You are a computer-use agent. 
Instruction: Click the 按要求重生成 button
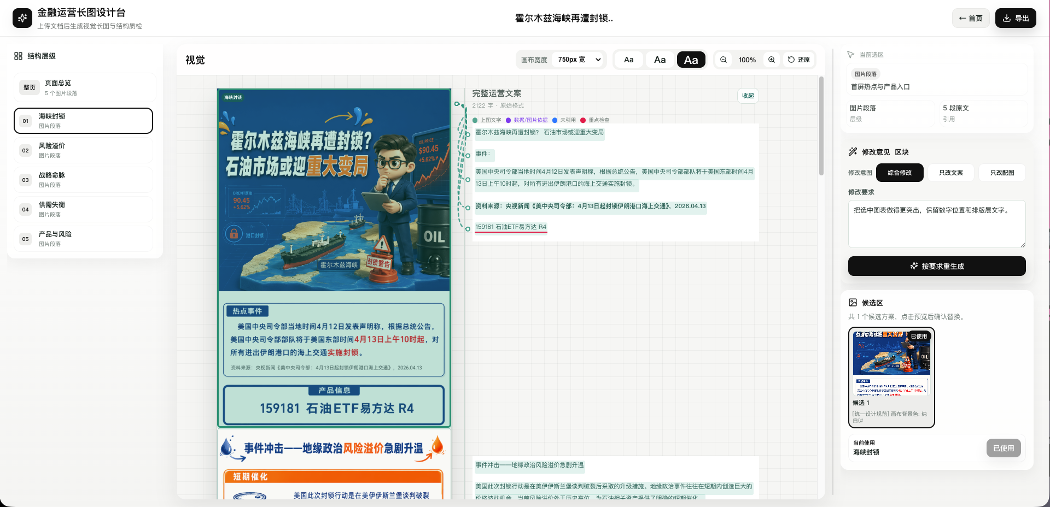click(937, 266)
